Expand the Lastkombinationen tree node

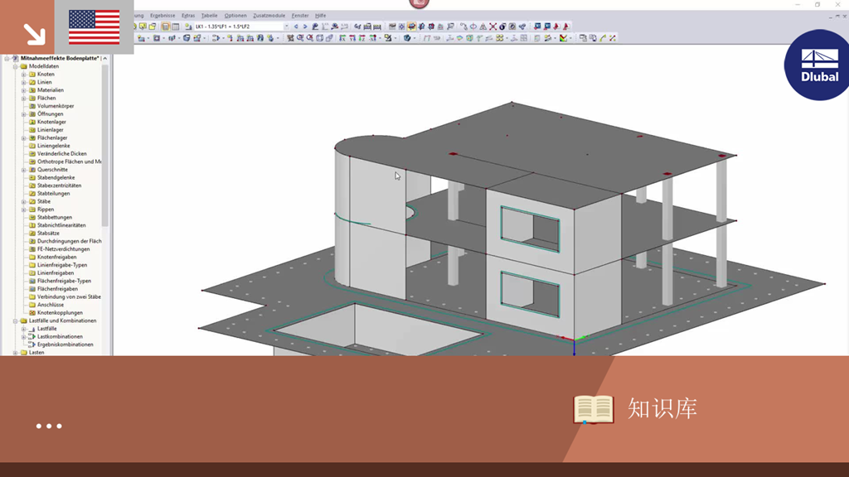24,336
